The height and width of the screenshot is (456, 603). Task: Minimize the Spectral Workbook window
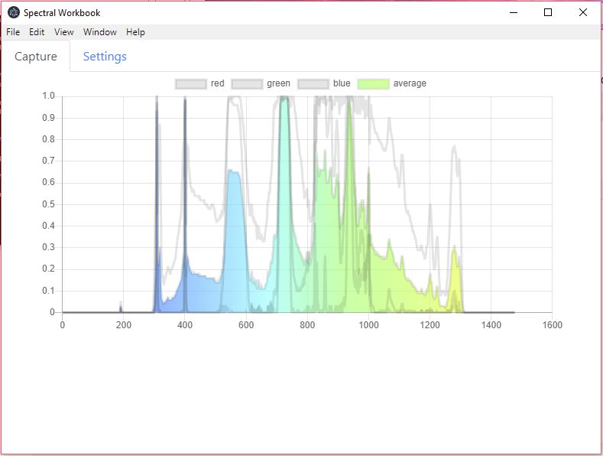514,12
